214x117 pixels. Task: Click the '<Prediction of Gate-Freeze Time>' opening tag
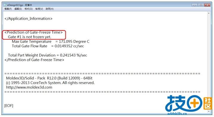(33, 32)
